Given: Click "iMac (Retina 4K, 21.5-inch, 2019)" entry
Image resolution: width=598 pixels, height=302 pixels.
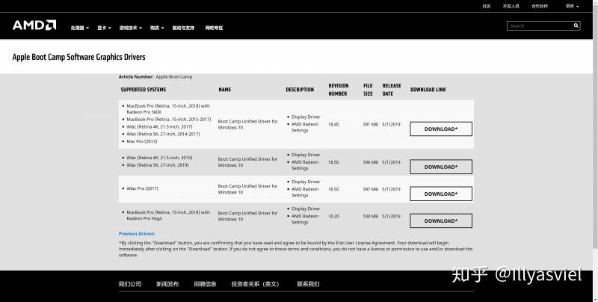Looking at the screenshot, I should click(159, 158).
